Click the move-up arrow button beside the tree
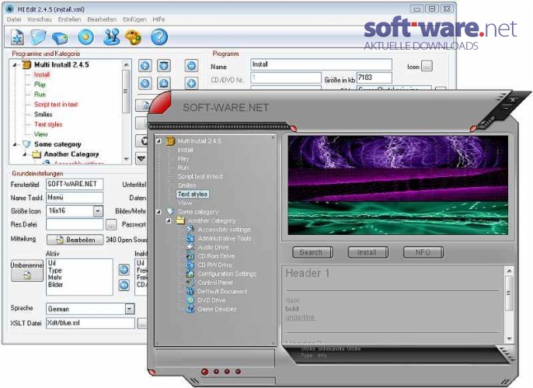 pos(145,66)
